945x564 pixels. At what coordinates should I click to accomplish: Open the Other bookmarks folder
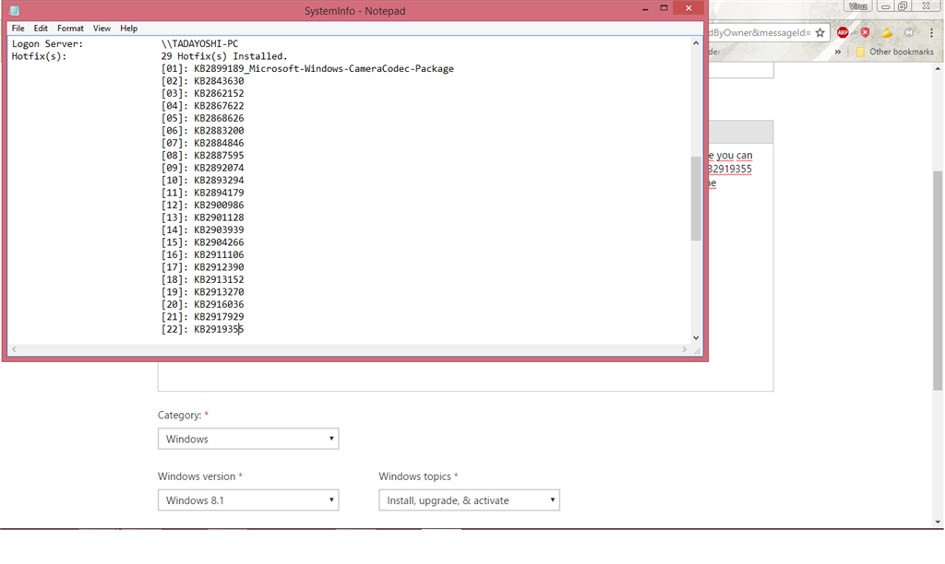coord(895,52)
